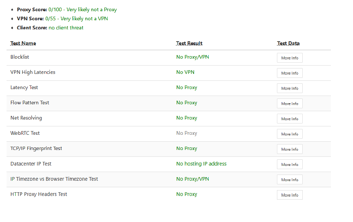Click the HTTP Proxy Headers Test name
353x222 pixels.
coord(39,194)
